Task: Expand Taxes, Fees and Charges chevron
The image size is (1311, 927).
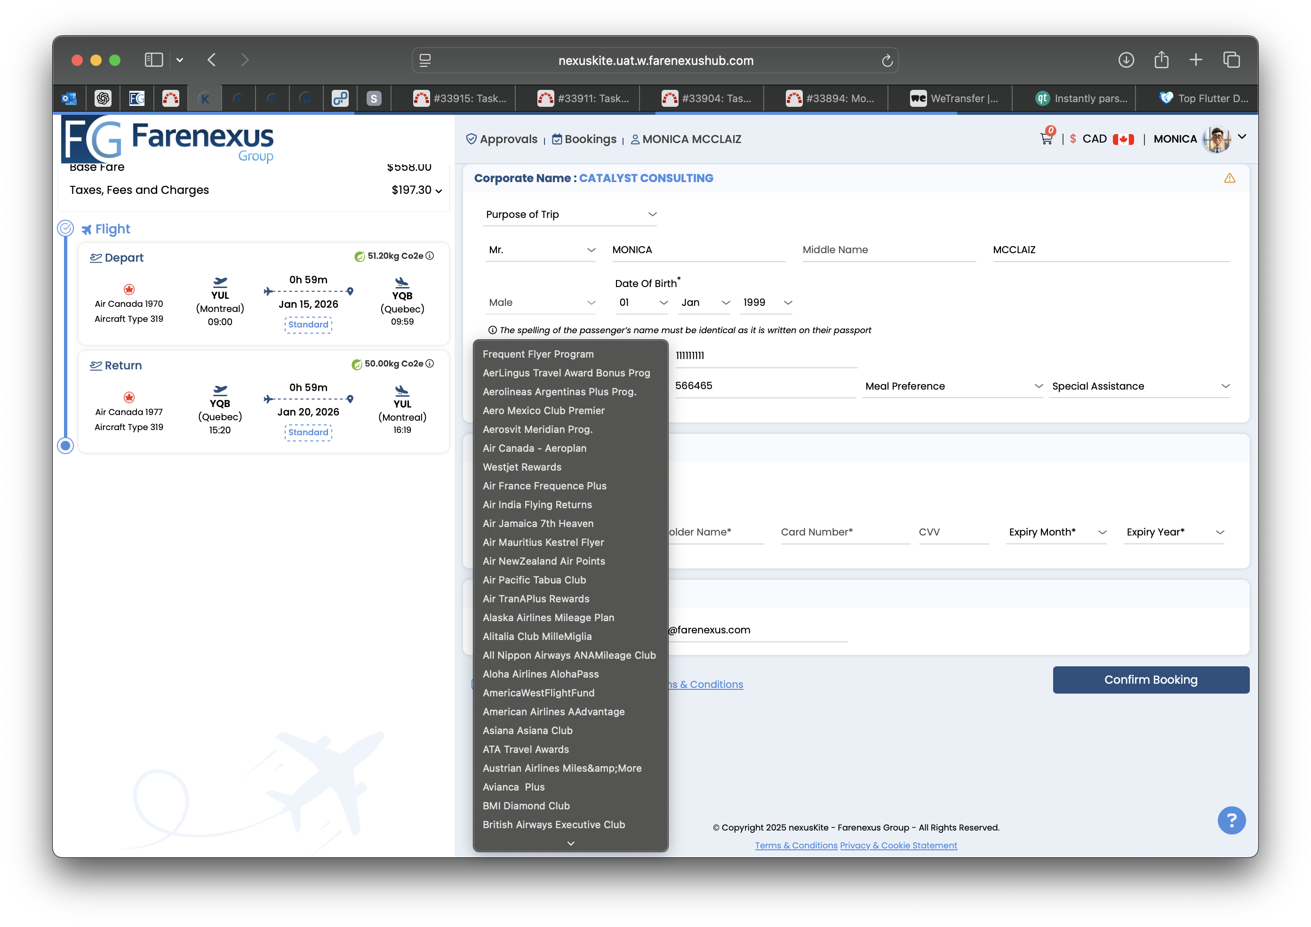Action: [x=439, y=191]
